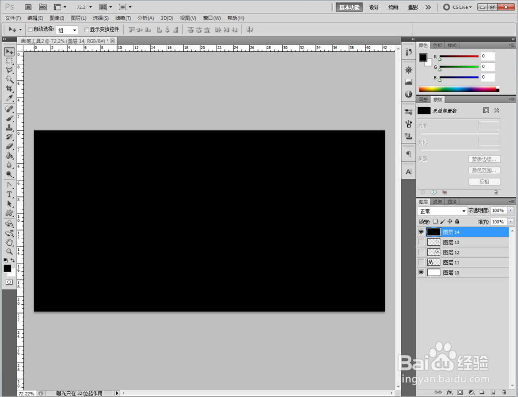Switch to the 通道 Channels tab
The height and width of the screenshot is (397, 518).
[437, 202]
